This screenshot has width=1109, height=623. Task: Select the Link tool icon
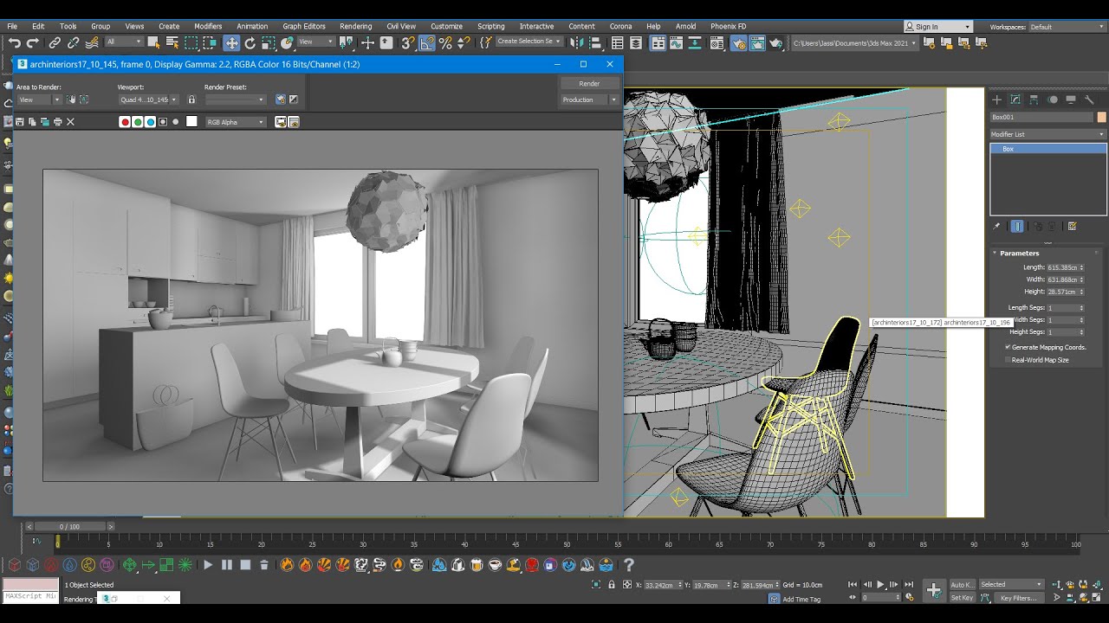click(55, 42)
